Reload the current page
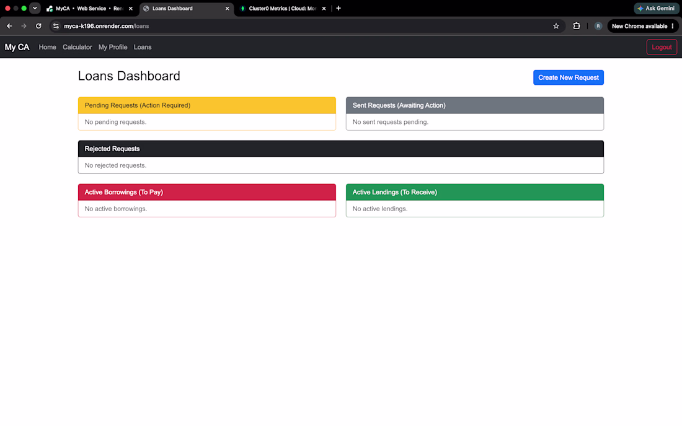The width and height of the screenshot is (682, 426). [38, 26]
